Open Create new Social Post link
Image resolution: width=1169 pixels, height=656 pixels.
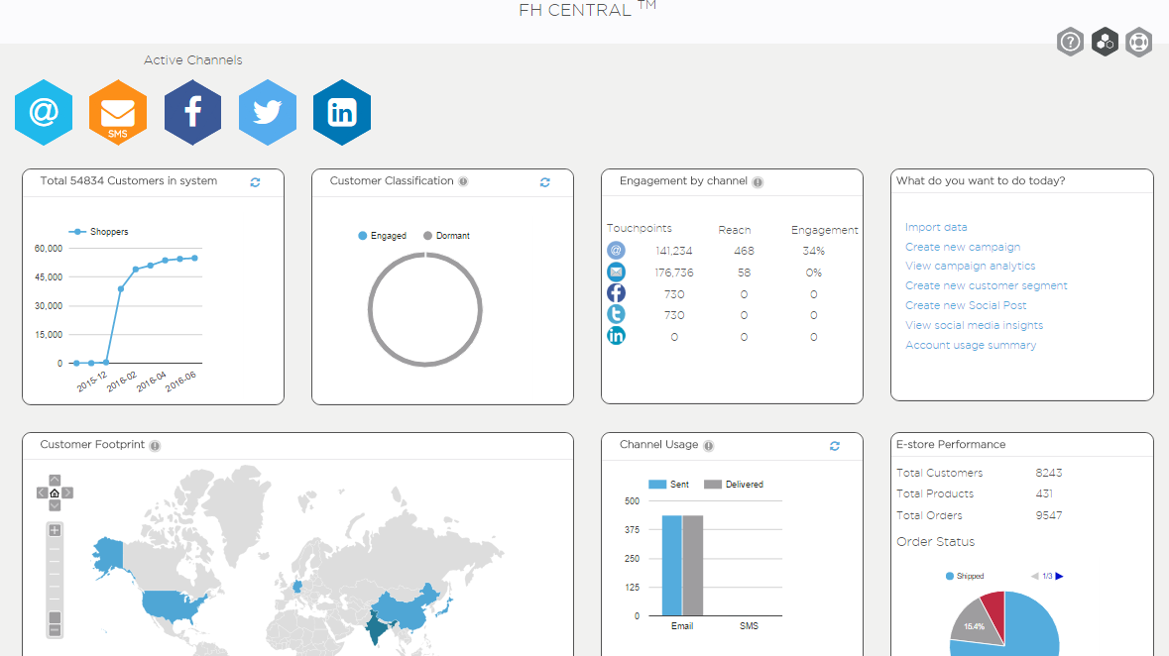tap(966, 305)
